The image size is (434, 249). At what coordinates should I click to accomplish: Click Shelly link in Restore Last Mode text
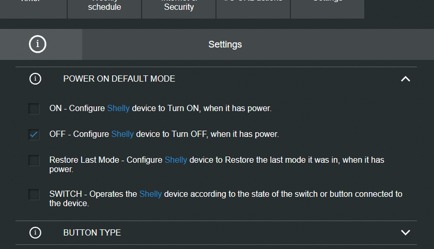point(176,160)
